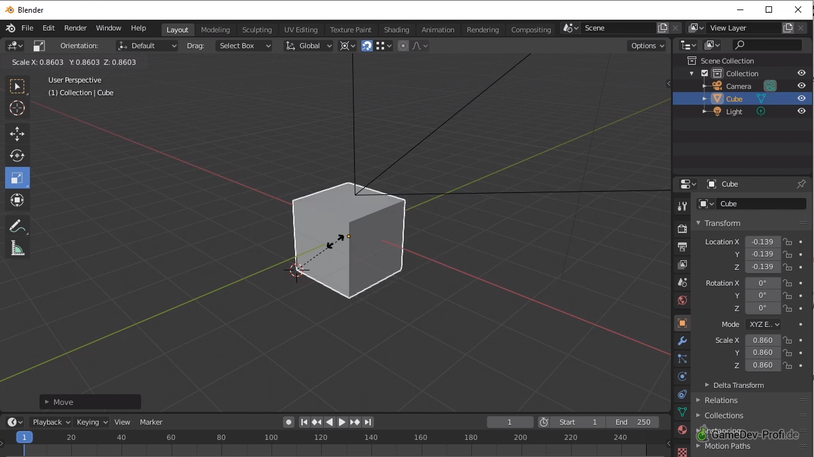Play the animation in the timeline
The image size is (814, 457).
pos(342,422)
